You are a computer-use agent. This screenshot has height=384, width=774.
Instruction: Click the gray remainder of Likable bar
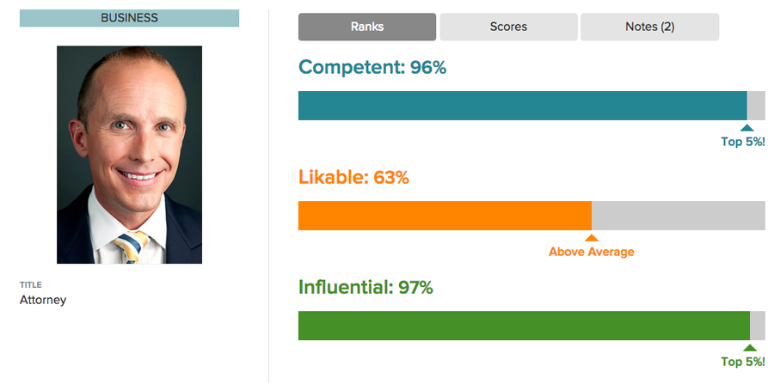tap(679, 216)
